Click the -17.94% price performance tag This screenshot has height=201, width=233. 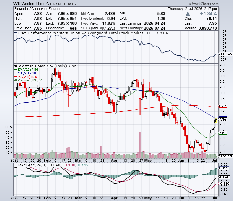click(x=226, y=54)
